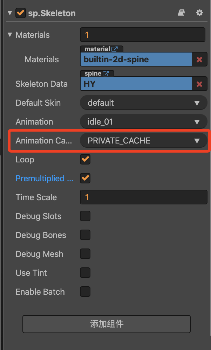Toggle the sp.Skeleton component enabled checkbox
This screenshot has width=211, height=350.
coord(21,13)
